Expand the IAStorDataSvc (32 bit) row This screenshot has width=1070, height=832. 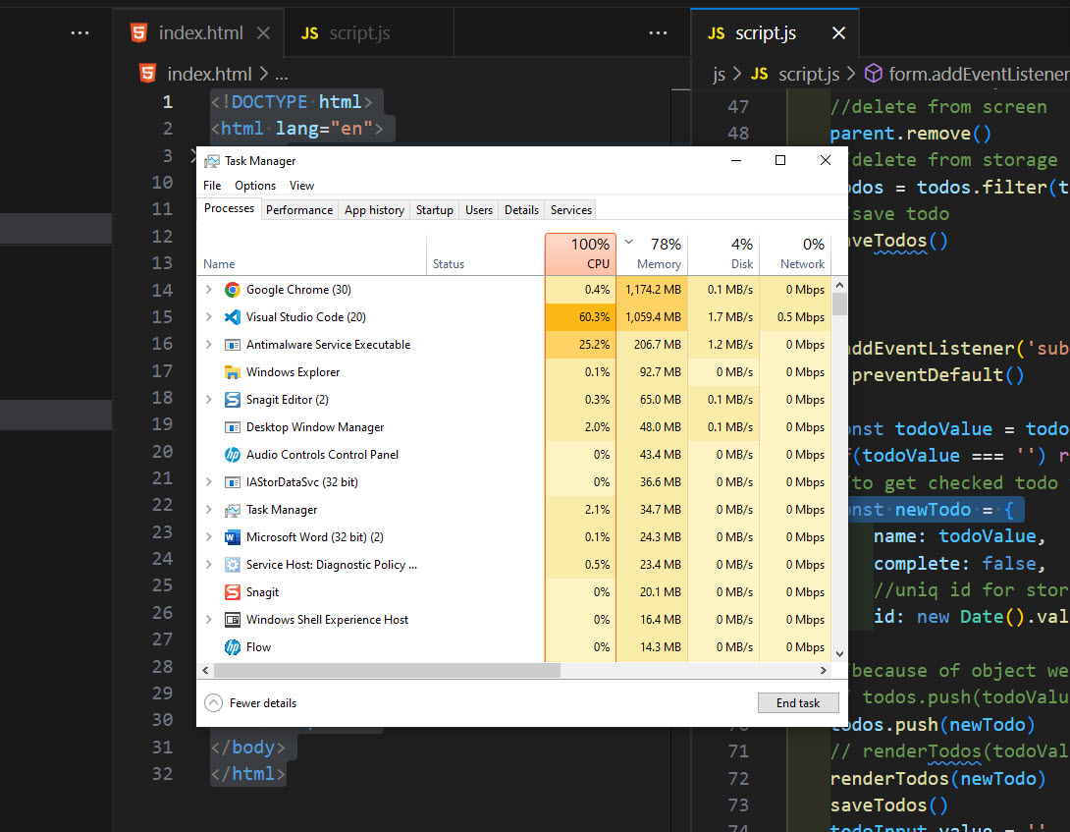(209, 482)
